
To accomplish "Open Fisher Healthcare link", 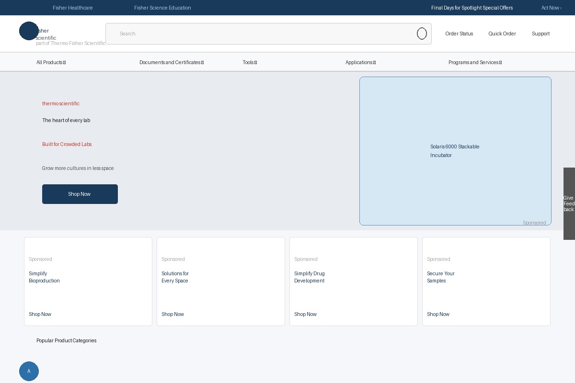I will coord(73,8).
